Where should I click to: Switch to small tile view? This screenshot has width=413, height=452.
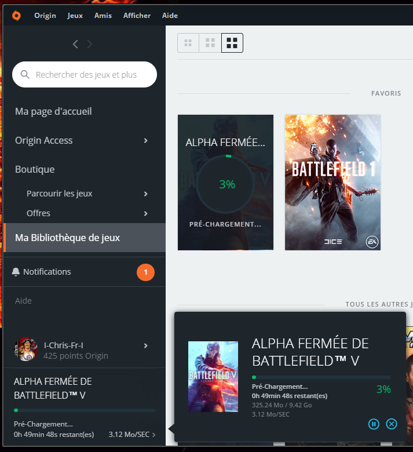188,43
